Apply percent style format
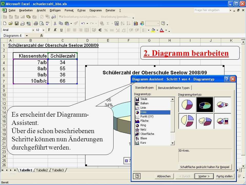246x185 pixels. (x=106, y=30)
